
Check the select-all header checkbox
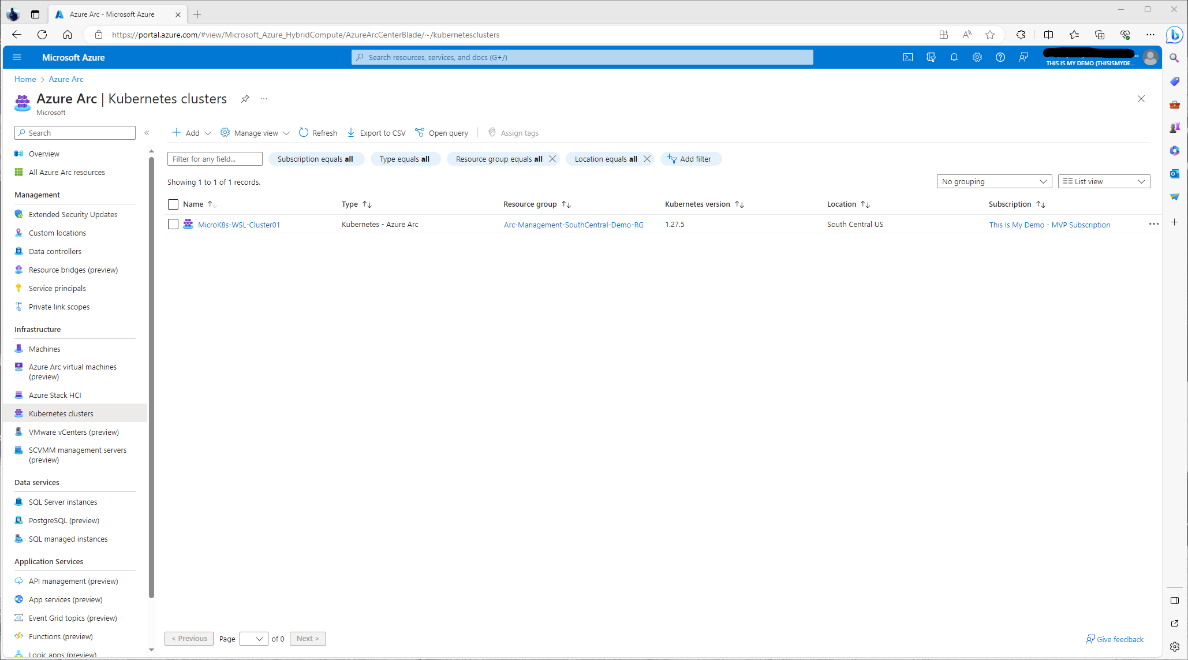[173, 204]
